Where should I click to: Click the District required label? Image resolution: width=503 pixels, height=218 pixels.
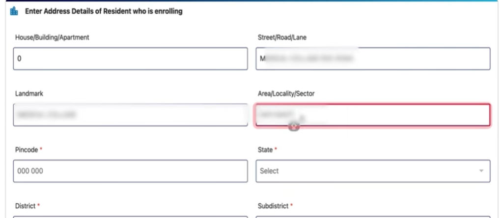click(x=28, y=206)
